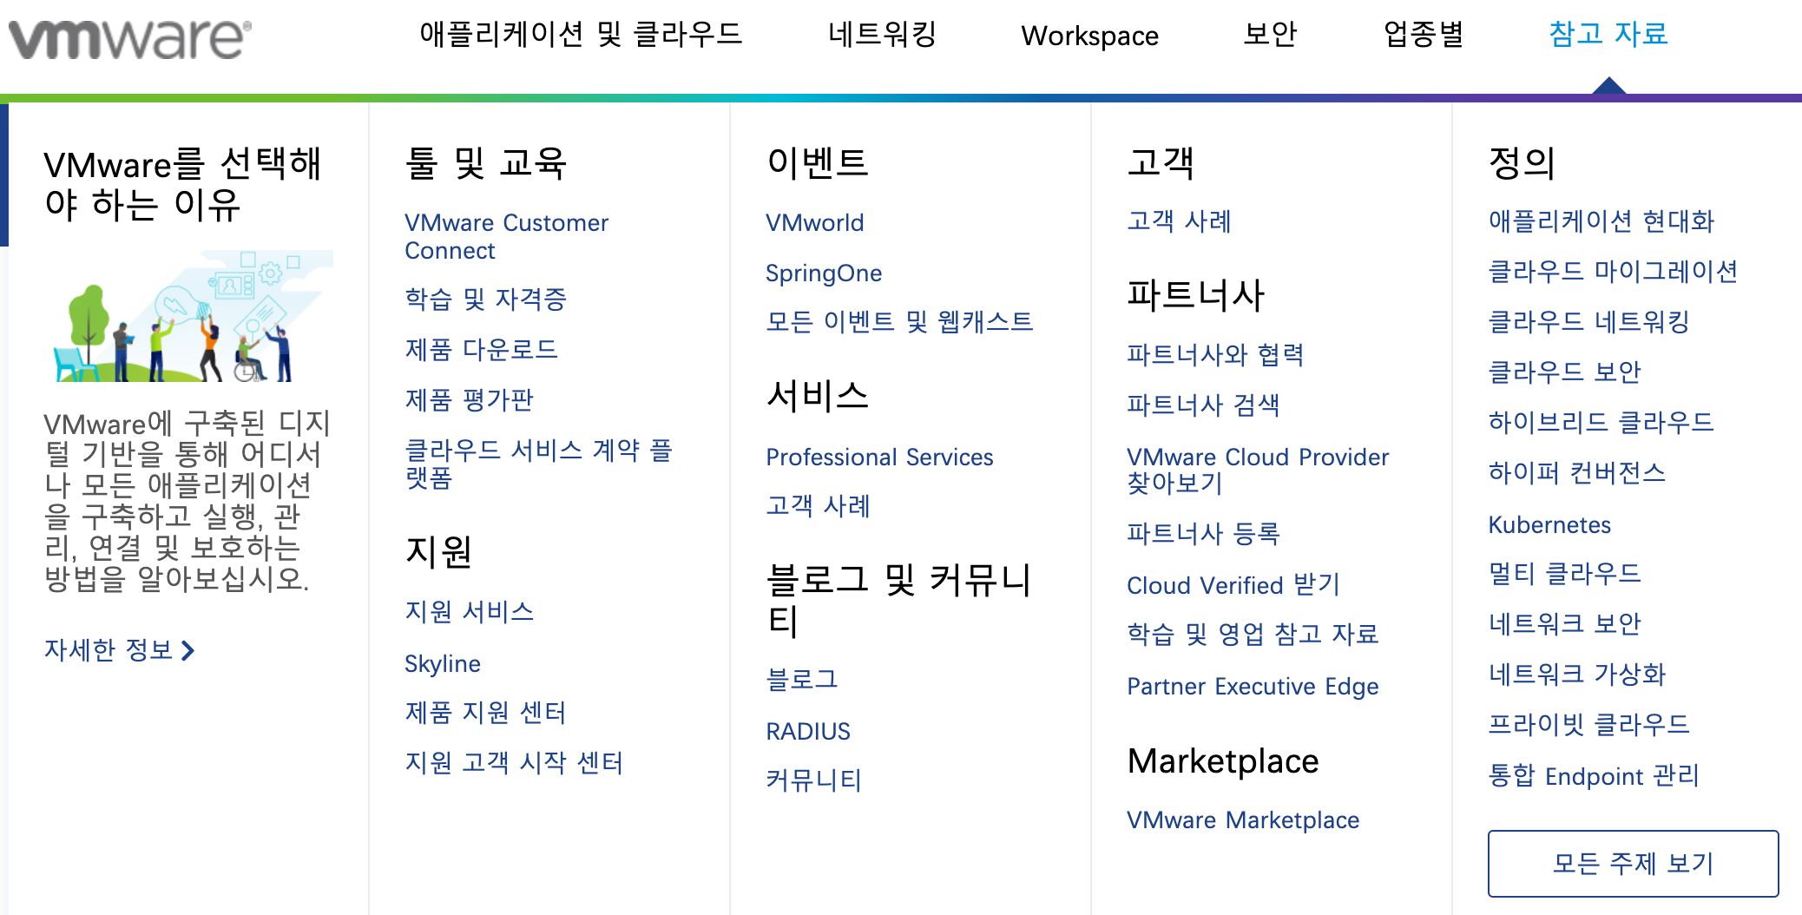Go to VMware Customer Connect
The image size is (1802, 915).
point(506,236)
